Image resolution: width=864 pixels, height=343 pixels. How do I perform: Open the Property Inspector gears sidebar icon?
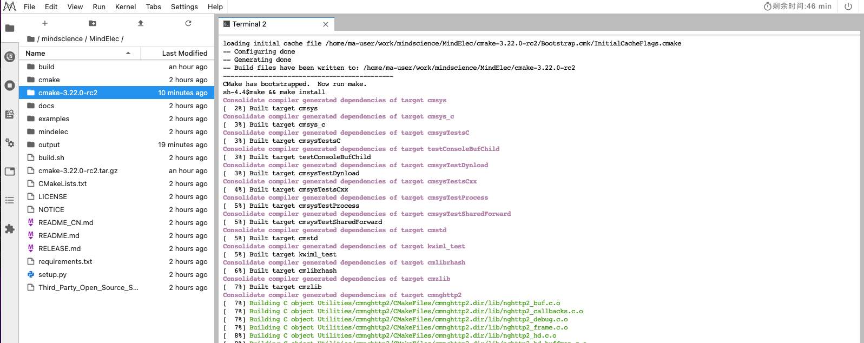(x=10, y=143)
